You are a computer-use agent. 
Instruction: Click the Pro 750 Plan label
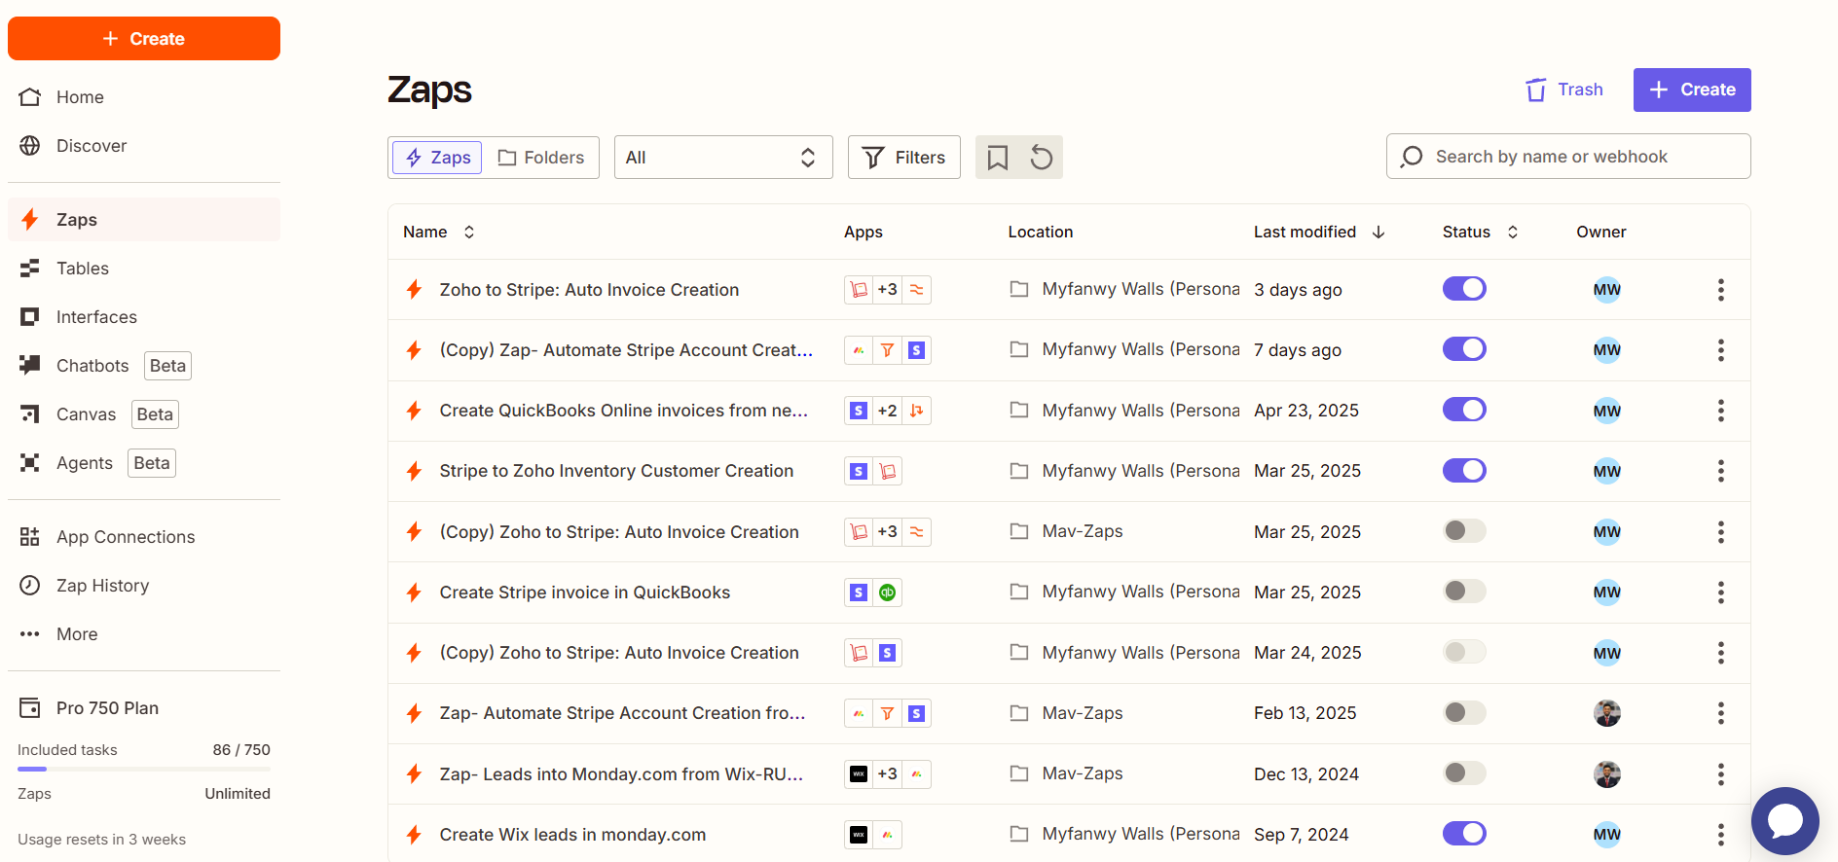(107, 708)
